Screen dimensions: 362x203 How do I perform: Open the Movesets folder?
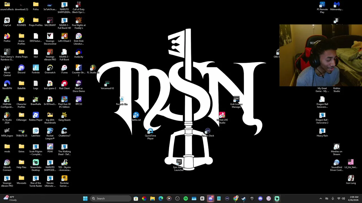[x=21, y=180]
